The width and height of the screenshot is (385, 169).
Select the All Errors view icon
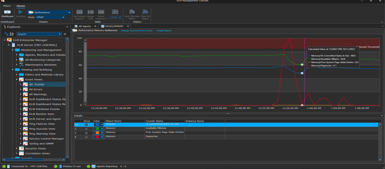[25, 89]
